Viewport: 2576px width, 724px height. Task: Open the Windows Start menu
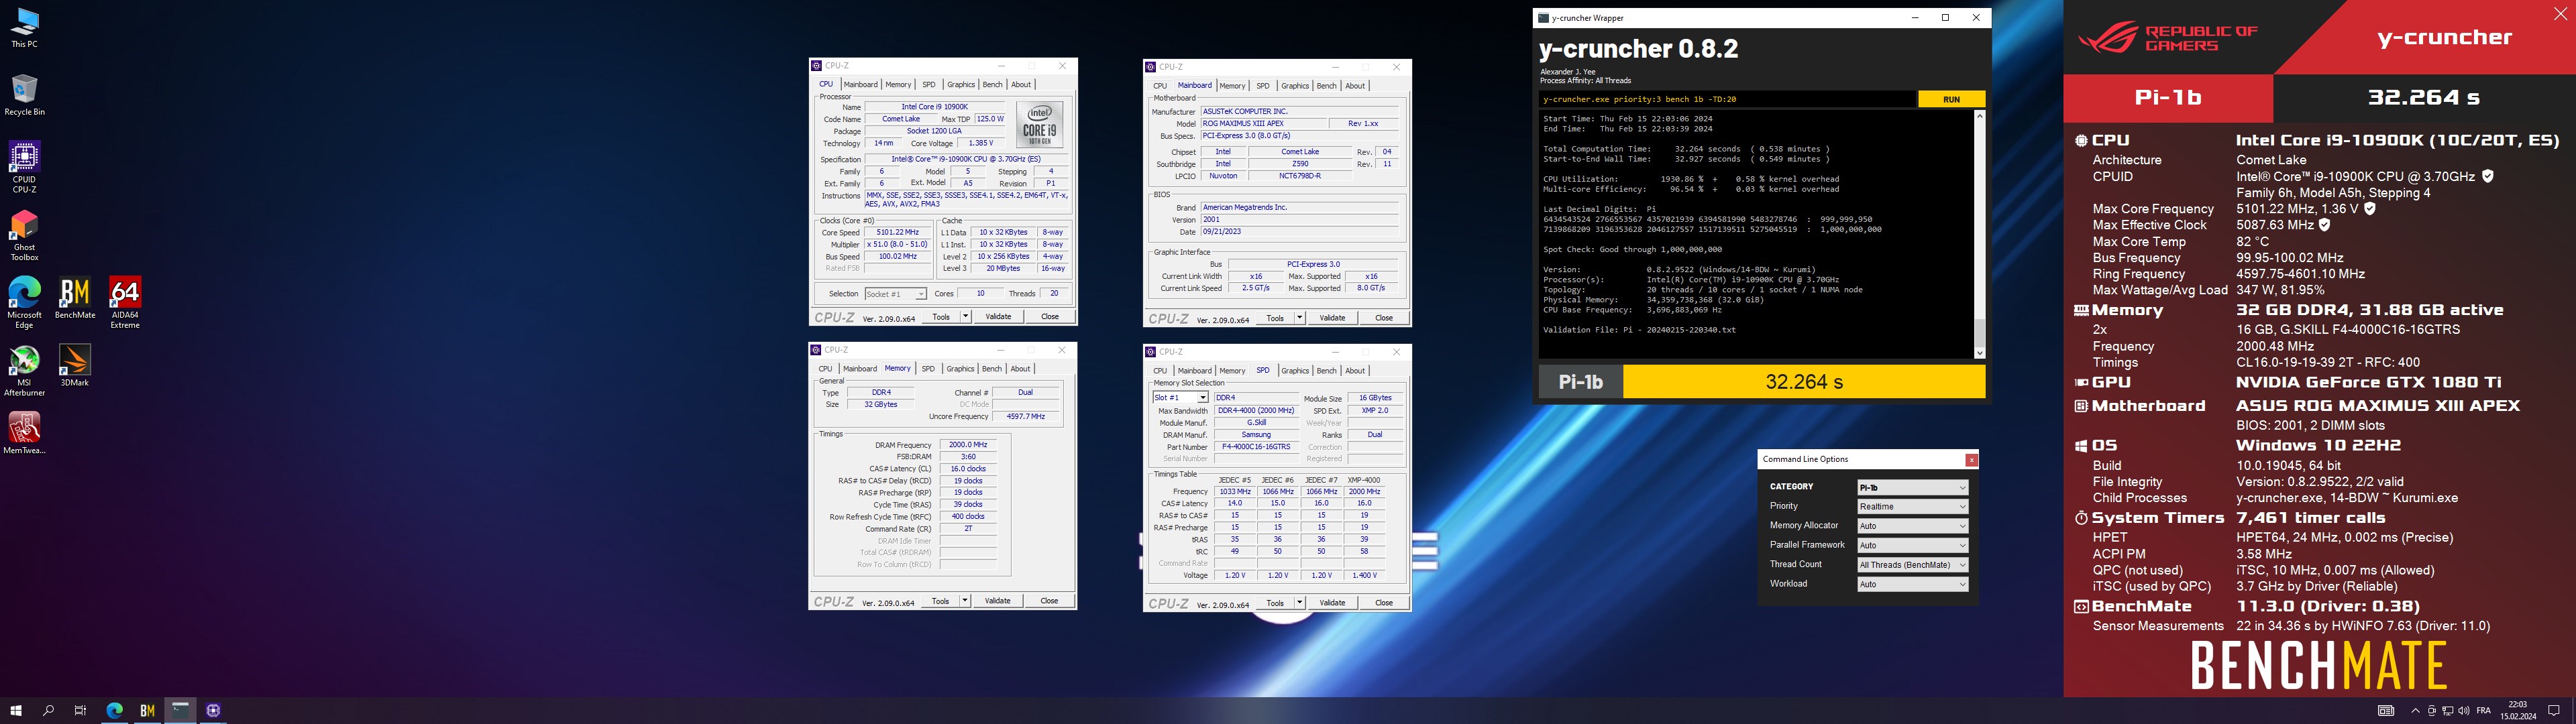click(16, 710)
